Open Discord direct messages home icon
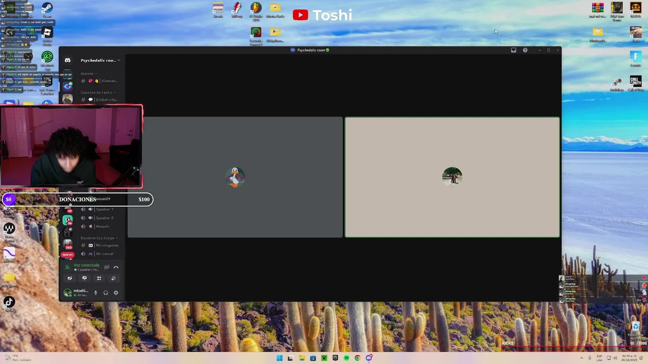This screenshot has height=364, width=648. click(x=67, y=60)
